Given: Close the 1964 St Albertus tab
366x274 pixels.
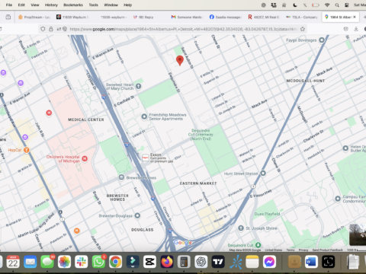Looking at the screenshot, I should coord(355,17).
